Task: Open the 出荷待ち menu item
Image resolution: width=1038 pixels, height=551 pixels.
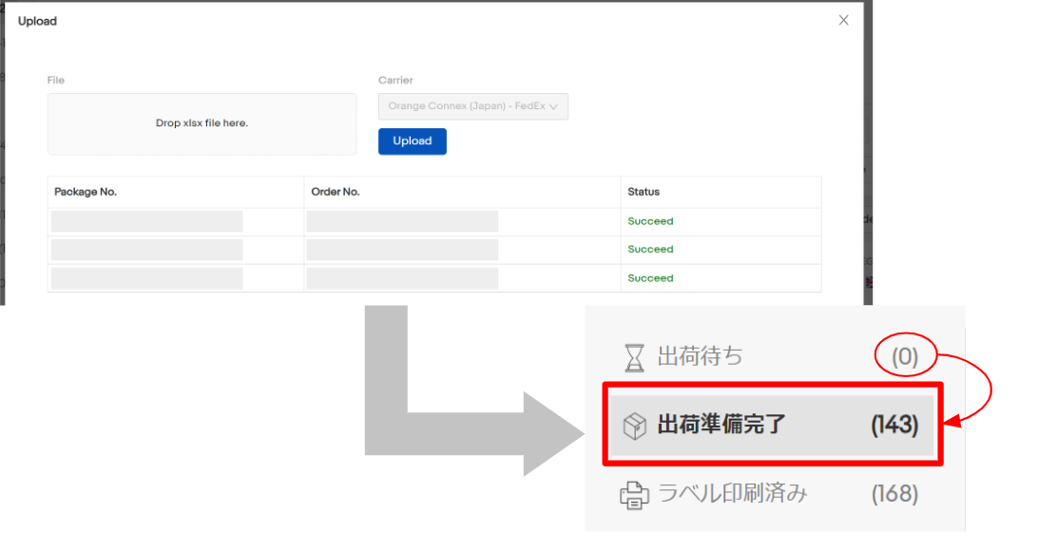Action: (701, 357)
